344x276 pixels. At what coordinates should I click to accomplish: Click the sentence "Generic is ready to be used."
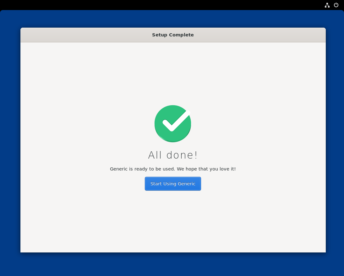(142, 169)
